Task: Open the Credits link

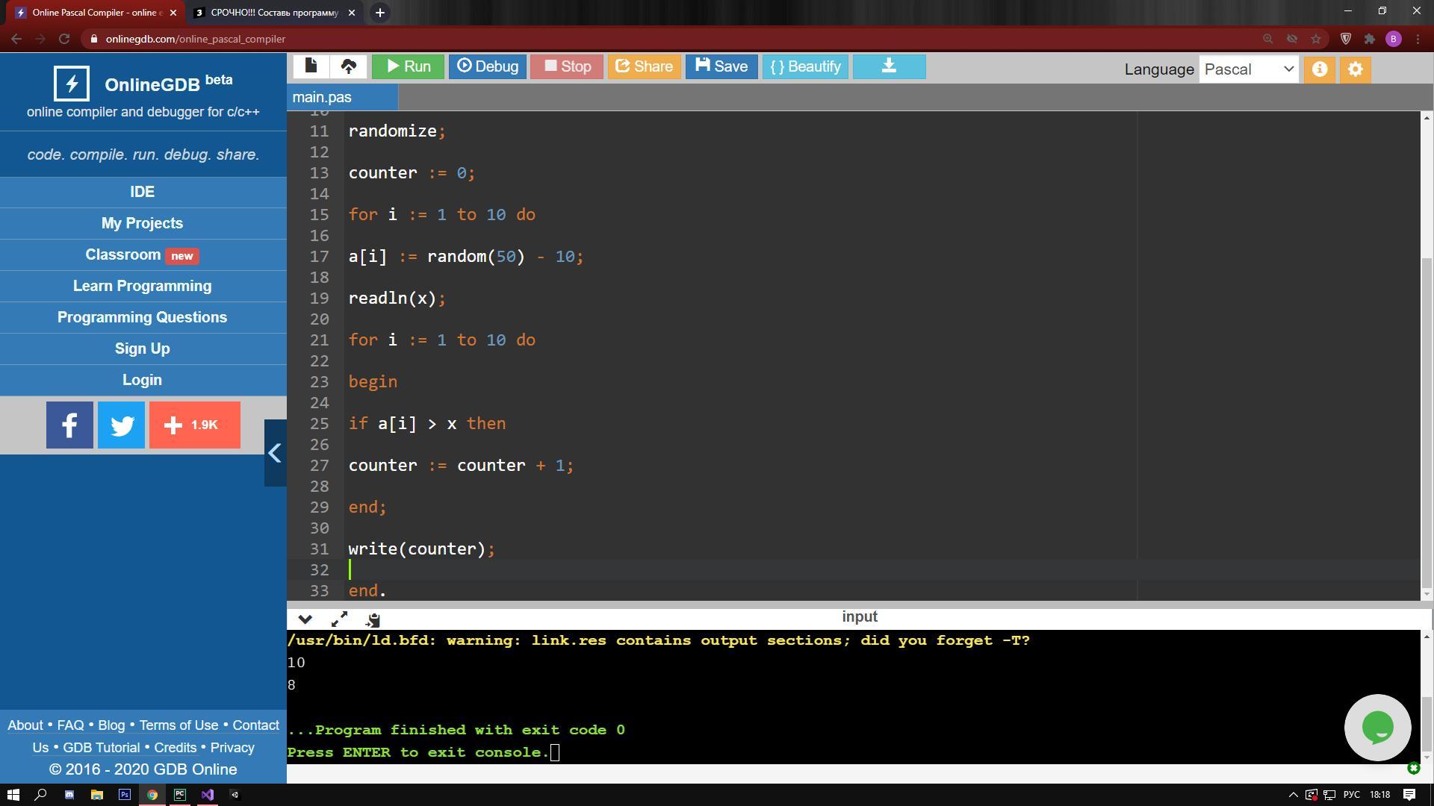Action: 175,748
